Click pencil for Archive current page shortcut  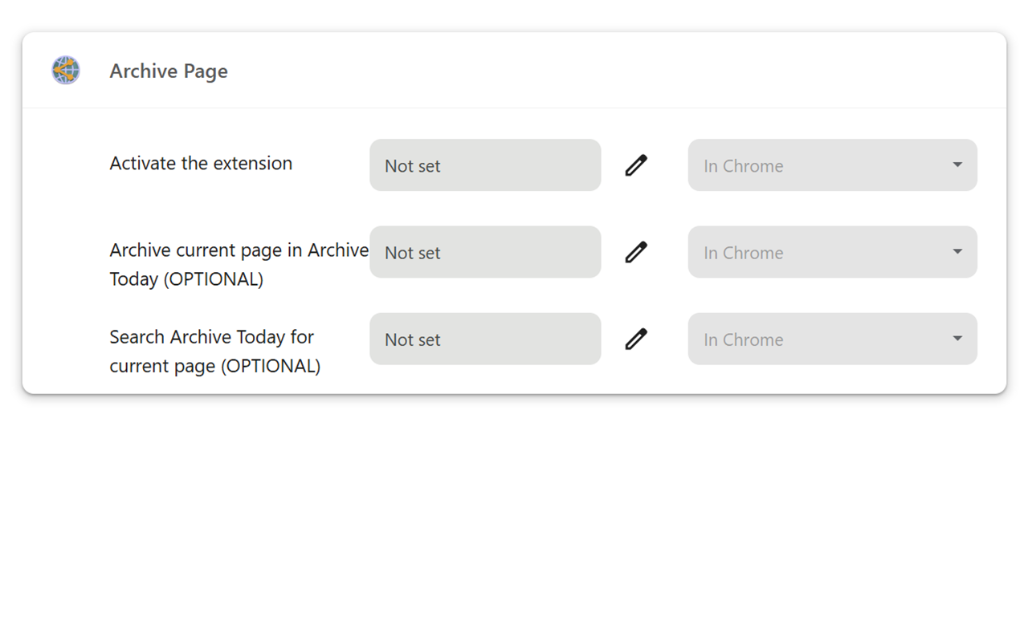[636, 252]
